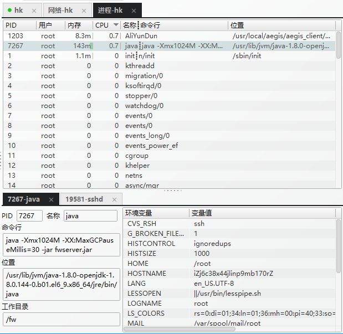Select the MAIL variable row

coord(230,323)
